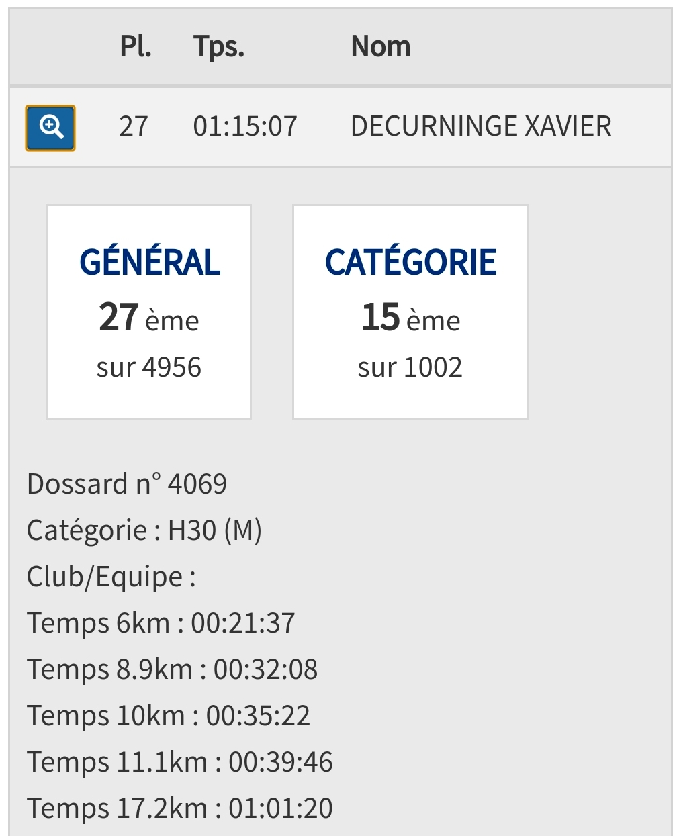Click the Club/Equipe label
Image resolution: width=679 pixels, height=836 pixels.
point(111,577)
